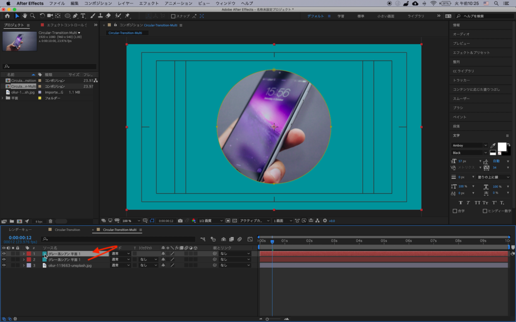Switch to the 学習 workspace
Image resolution: width=516 pixels, height=322 pixels.
point(341,16)
